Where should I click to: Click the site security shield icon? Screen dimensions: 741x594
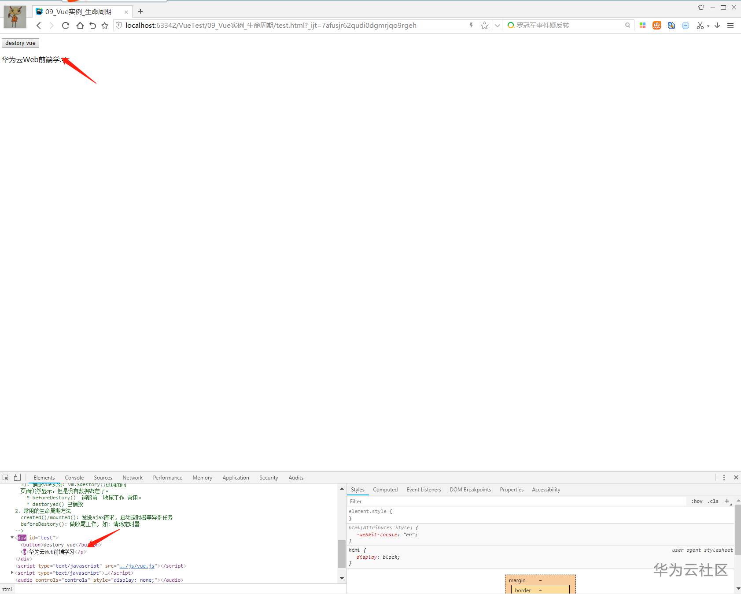(x=118, y=26)
